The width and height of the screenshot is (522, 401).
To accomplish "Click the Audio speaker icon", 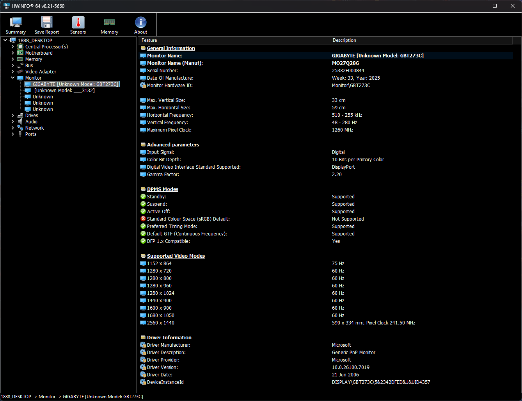I will (x=20, y=121).
